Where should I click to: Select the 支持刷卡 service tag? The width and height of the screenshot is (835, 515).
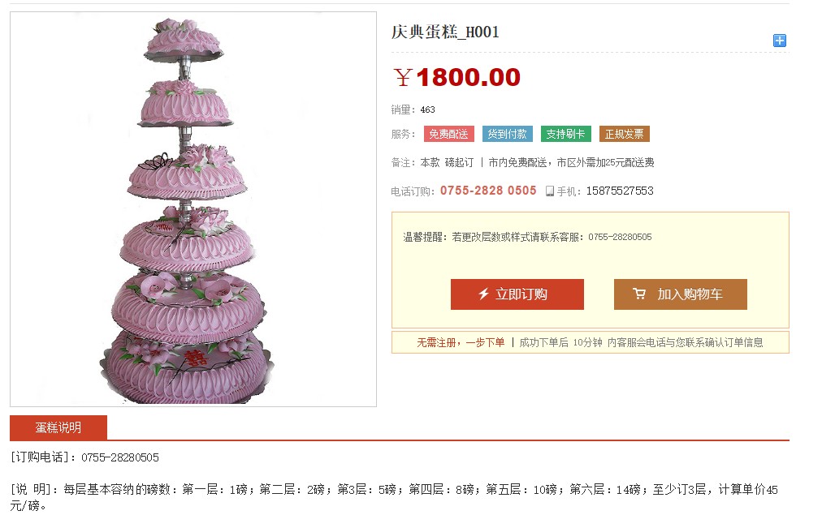[565, 134]
